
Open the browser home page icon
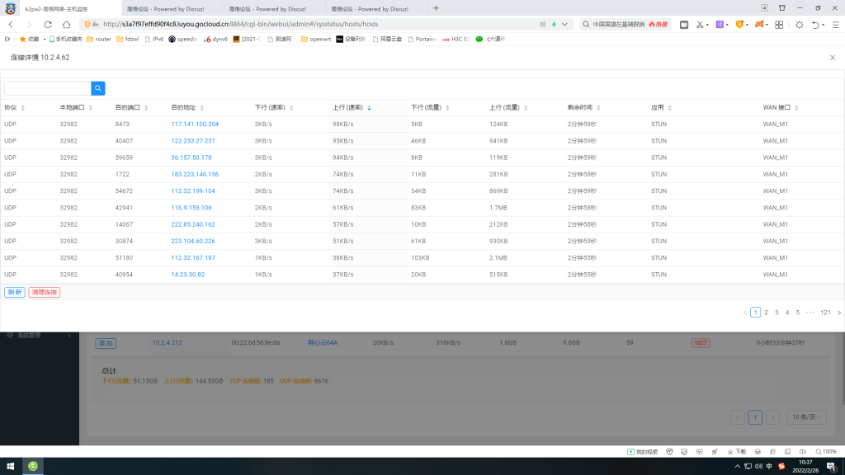click(x=66, y=24)
